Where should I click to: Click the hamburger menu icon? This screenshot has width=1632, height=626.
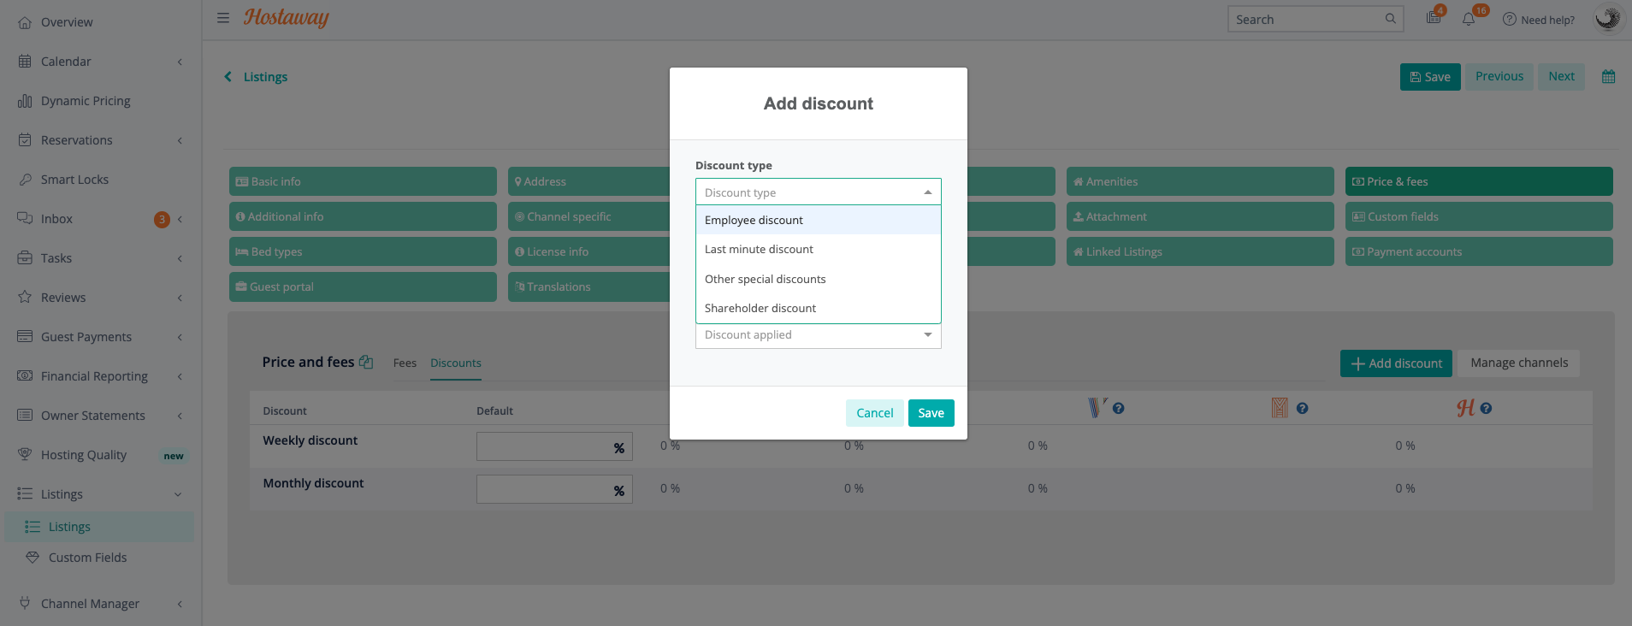point(223,18)
